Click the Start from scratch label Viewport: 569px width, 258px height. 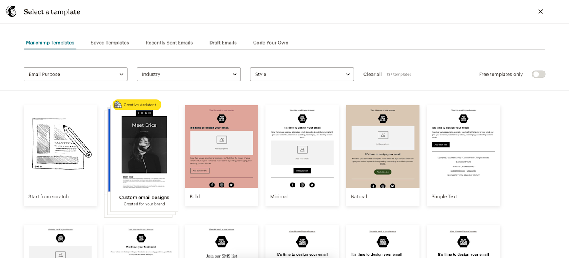[48, 197]
